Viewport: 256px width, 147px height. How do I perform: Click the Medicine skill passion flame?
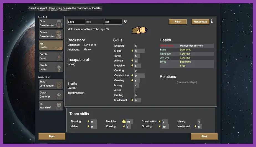click(132, 65)
